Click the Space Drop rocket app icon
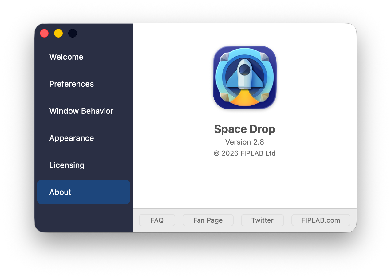Viewport: 391px width, 278px height. point(245,77)
